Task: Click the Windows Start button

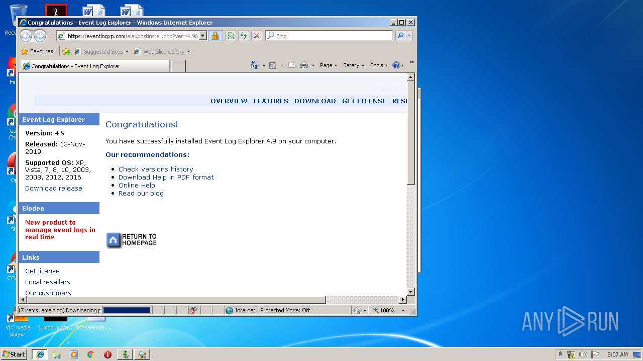Action: pos(14,354)
